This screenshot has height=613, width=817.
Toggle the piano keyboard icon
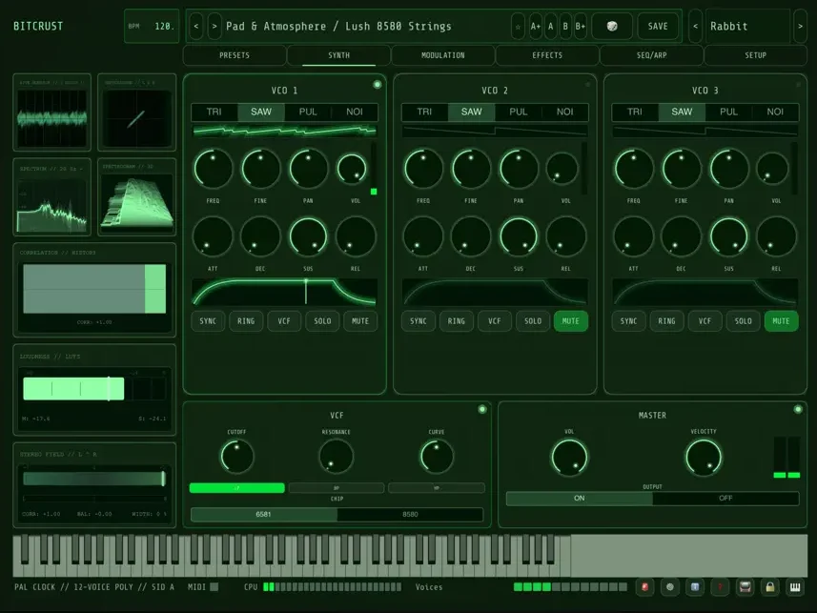point(795,587)
